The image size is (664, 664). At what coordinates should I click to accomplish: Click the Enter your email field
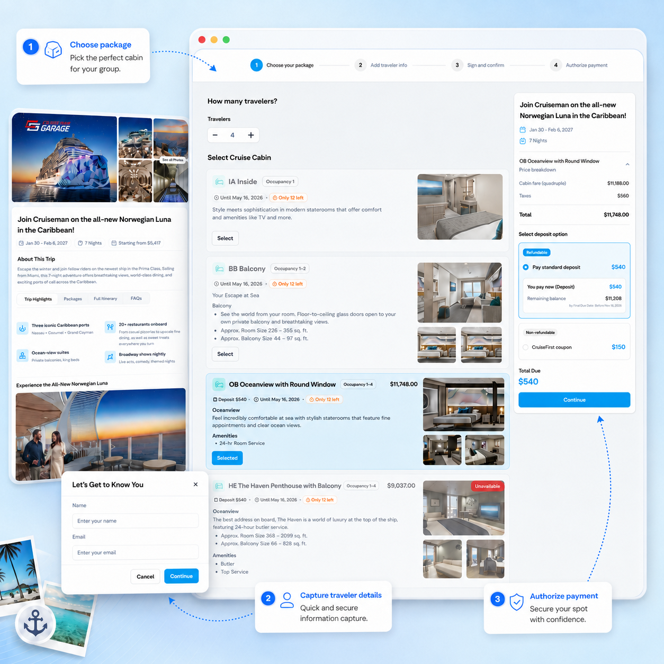click(136, 552)
